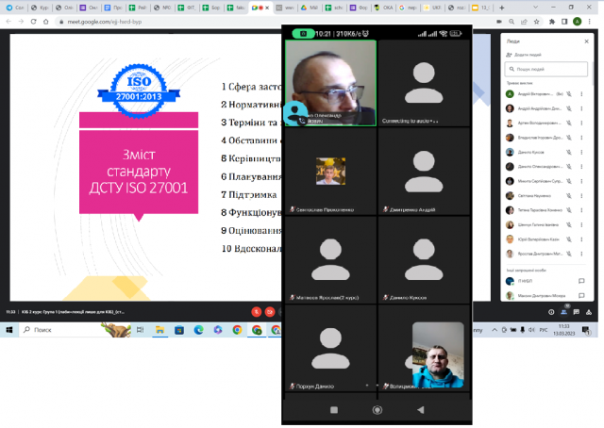Open the zoom magnifier icon in address bar

pos(512,22)
